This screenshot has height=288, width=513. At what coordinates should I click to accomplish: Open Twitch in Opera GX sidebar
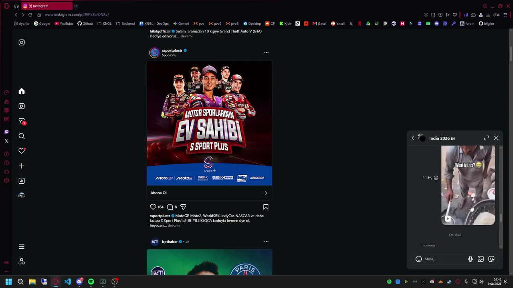point(6,132)
